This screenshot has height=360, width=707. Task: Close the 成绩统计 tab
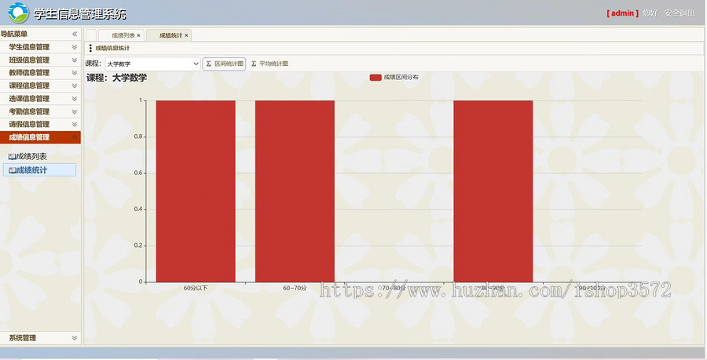click(186, 35)
